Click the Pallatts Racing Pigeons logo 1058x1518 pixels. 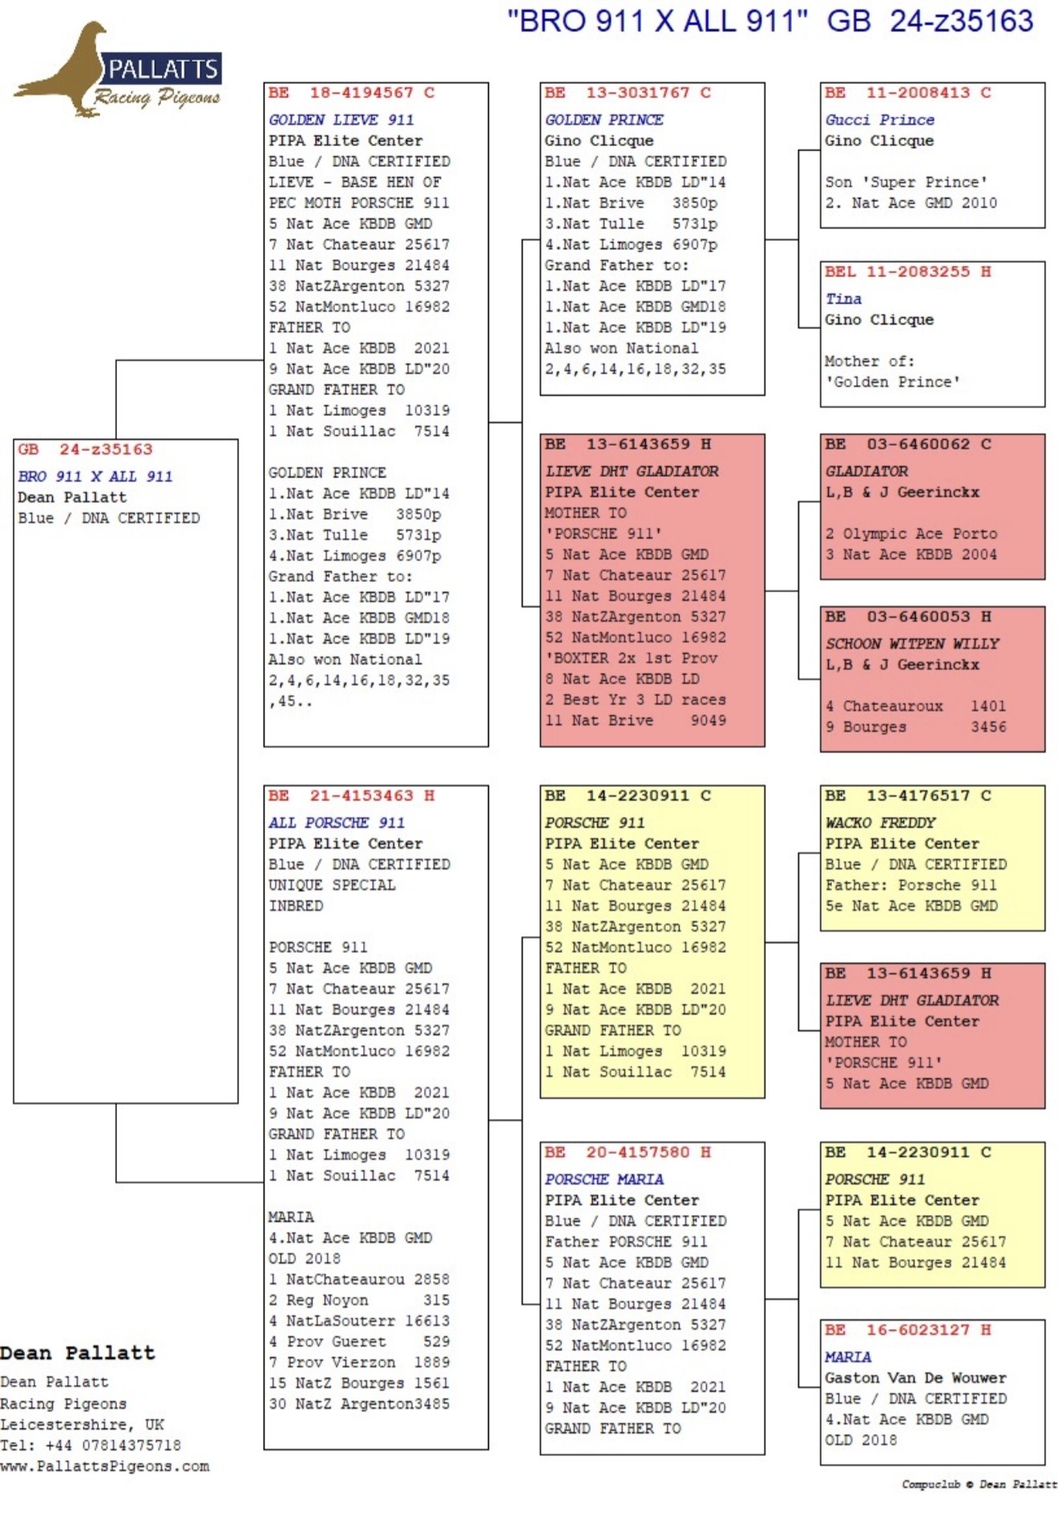(117, 70)
